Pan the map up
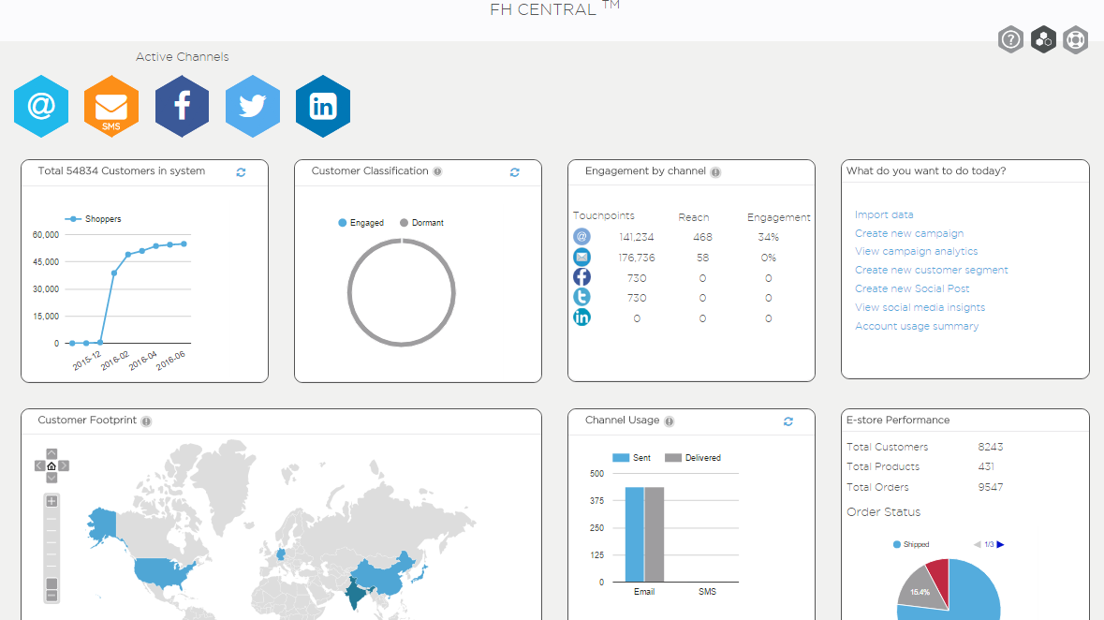 pos(52,453)
